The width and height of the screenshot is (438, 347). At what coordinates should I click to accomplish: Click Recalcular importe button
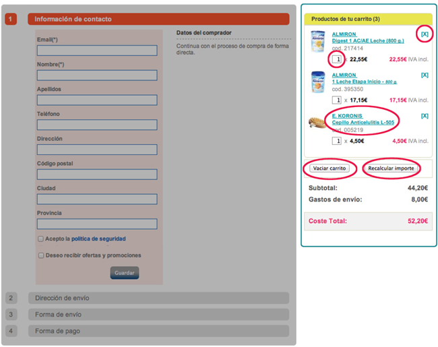click(x=391, y=168)
